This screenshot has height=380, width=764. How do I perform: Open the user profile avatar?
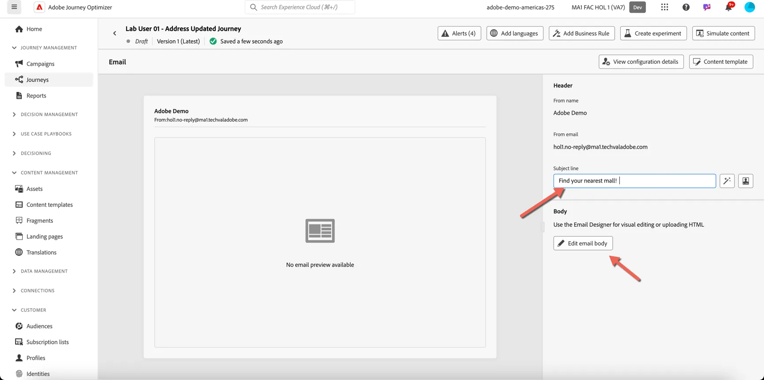pos(750,7)
